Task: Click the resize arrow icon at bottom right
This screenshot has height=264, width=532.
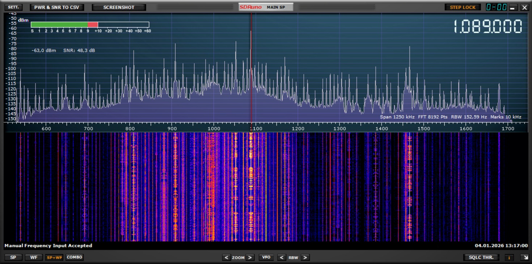Action: [x=524, y=257]
